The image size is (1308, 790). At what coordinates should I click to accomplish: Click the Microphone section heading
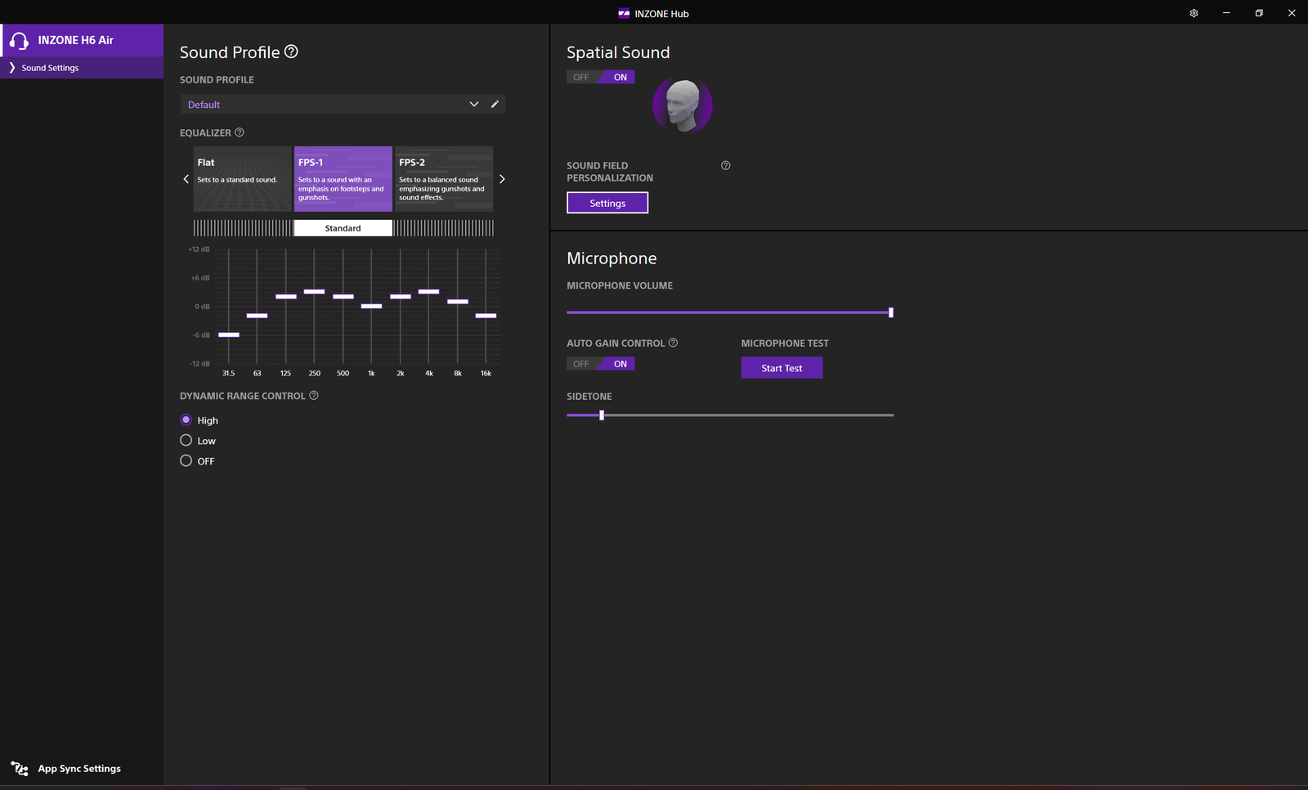[x=611, y=258]
